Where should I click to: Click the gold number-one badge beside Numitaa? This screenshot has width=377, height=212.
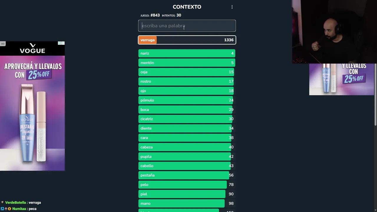coord(9,209)
